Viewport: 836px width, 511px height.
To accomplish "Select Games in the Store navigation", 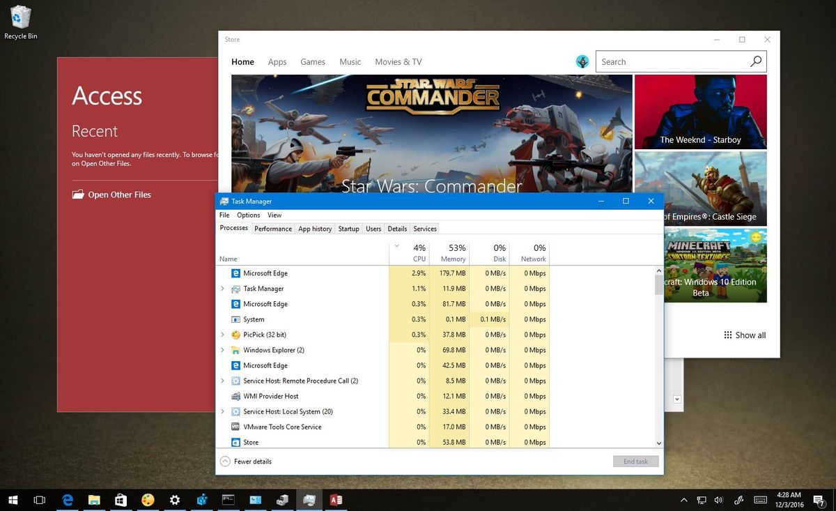I will coord(312,61).
